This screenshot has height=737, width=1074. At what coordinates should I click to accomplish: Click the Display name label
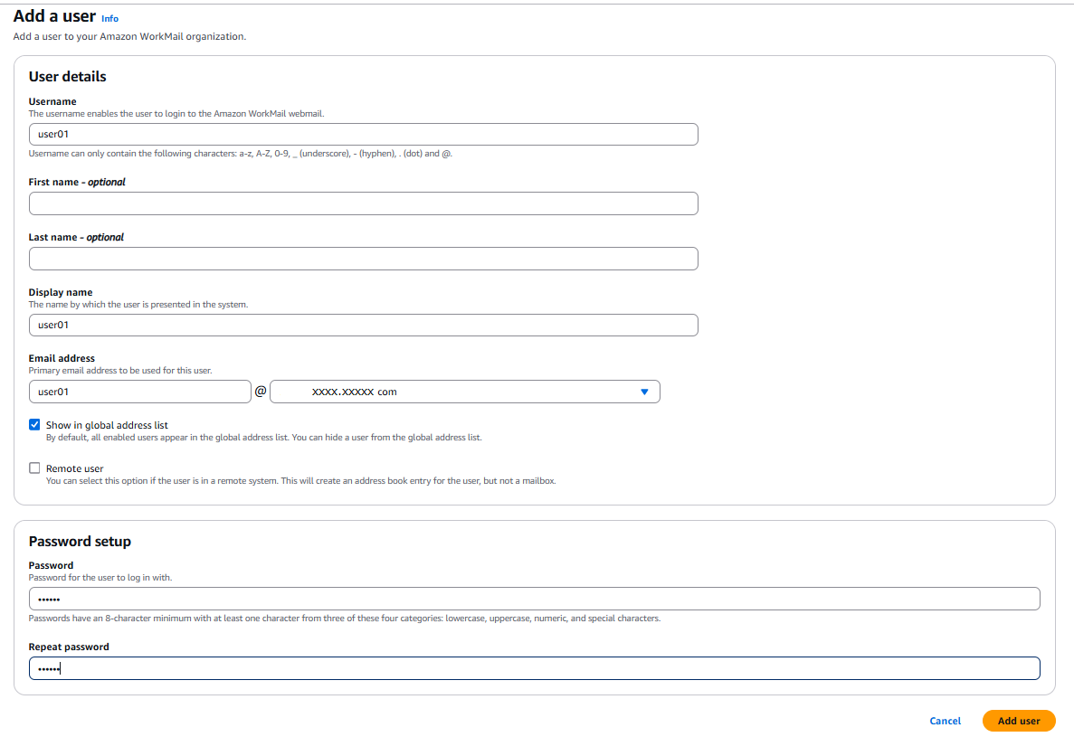[x=61, y=292]
